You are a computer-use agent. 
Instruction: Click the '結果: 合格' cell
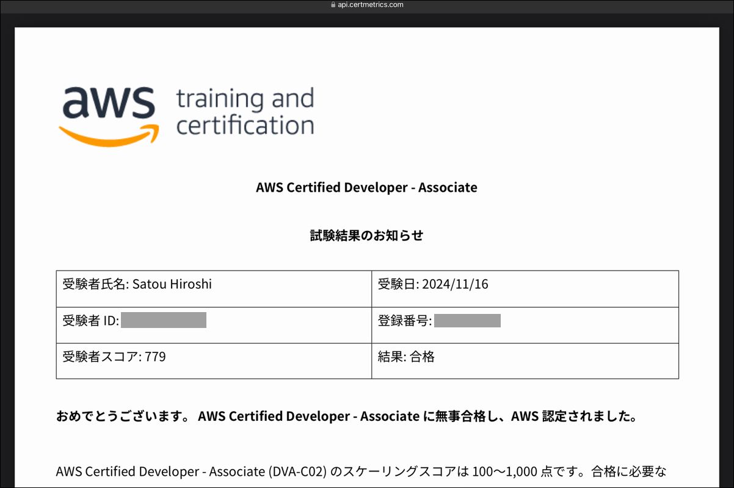(x=525, y=361)
